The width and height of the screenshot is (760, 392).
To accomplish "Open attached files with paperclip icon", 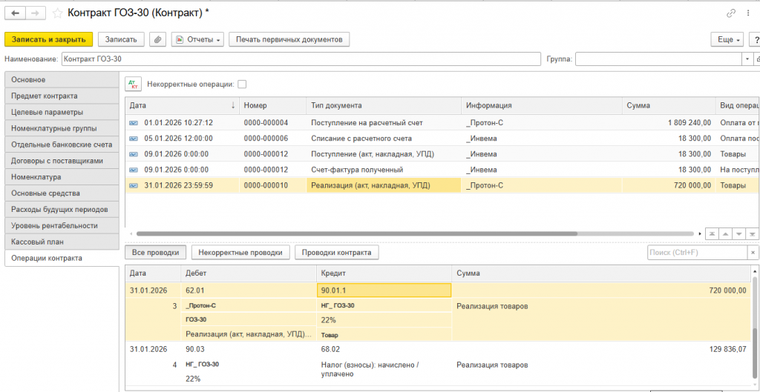I will pos(157,39).
